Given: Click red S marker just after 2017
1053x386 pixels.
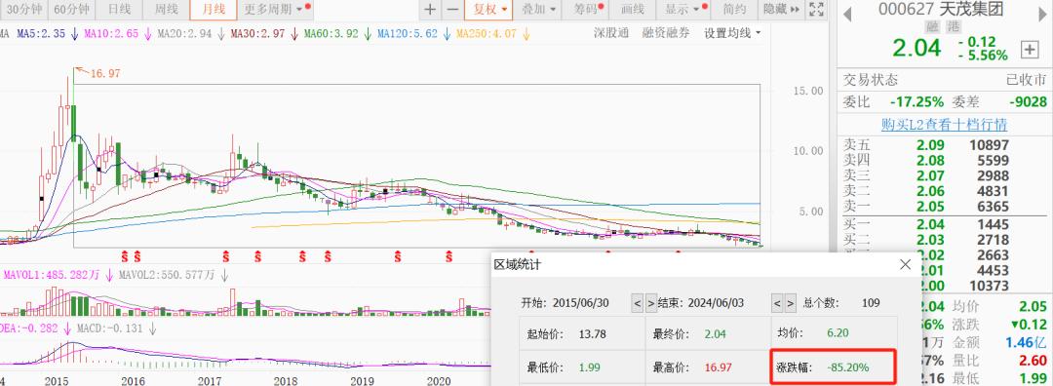Looking at the screenshot, I should 226,255.
